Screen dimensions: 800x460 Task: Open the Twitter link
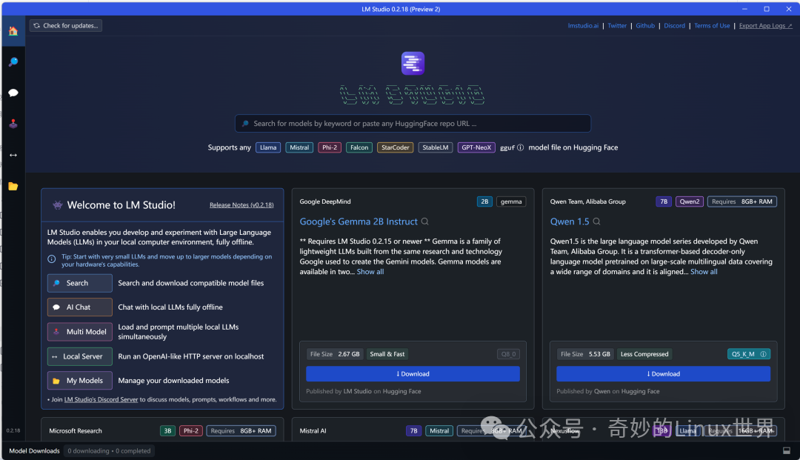[617, 25]
